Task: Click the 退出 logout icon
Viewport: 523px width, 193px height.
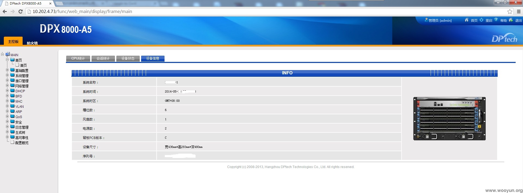Action: [x=511, y=20]
